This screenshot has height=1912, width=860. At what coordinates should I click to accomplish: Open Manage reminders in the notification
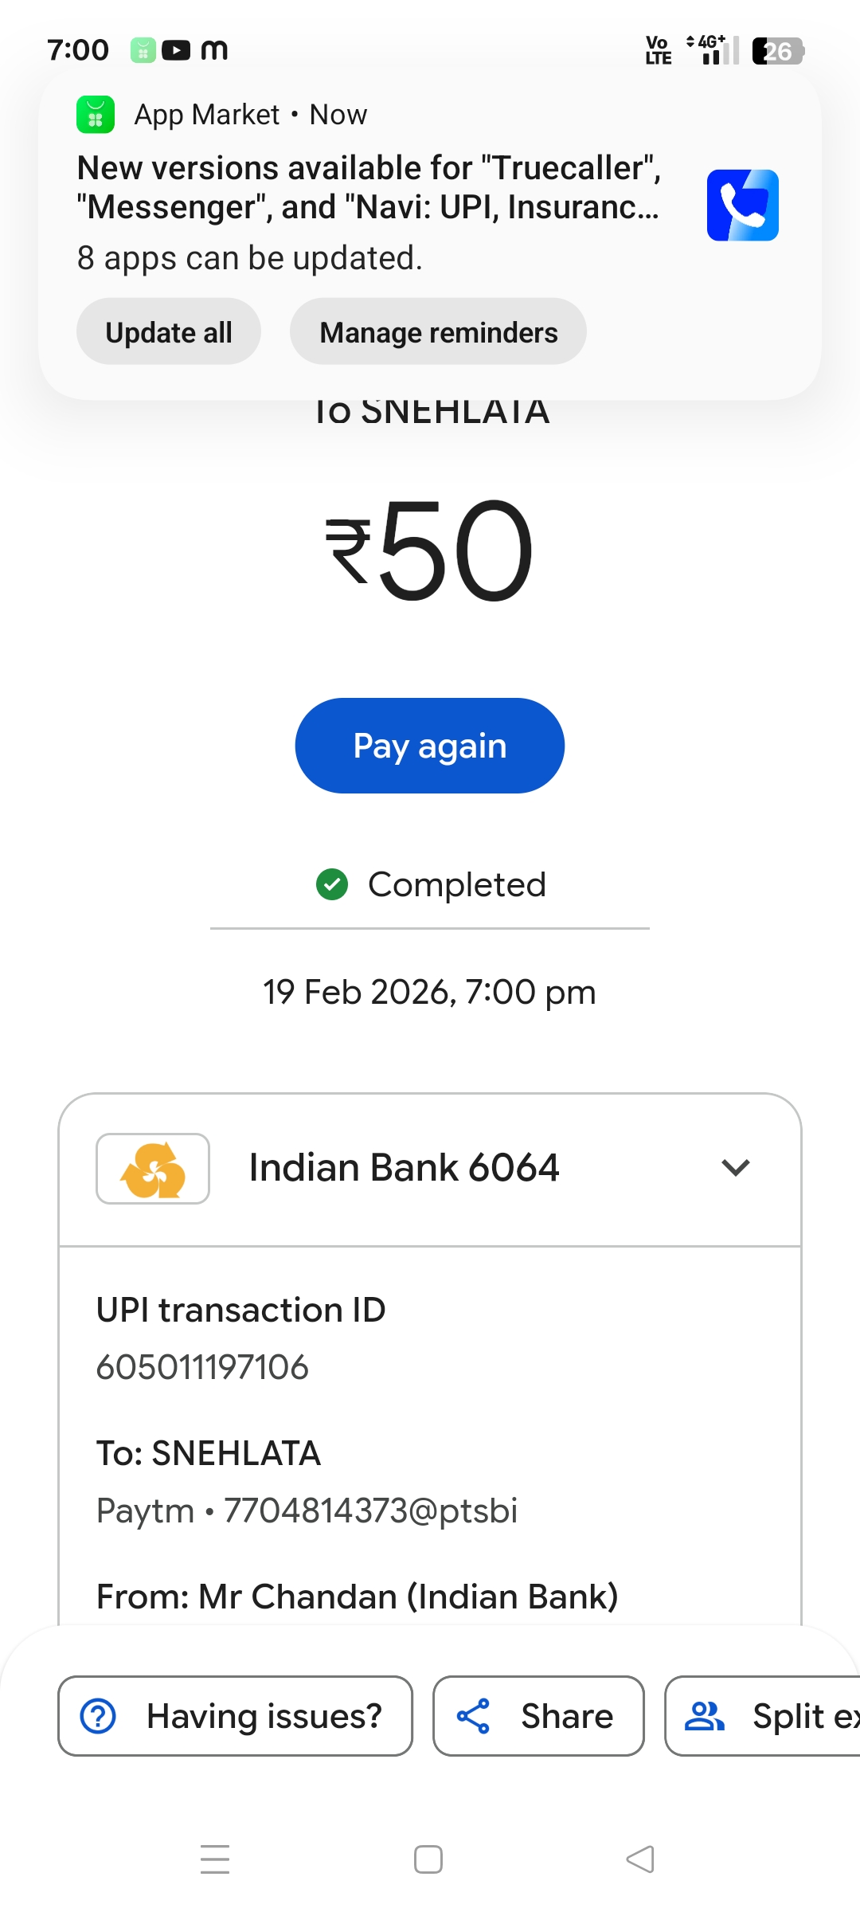(438, 332)
